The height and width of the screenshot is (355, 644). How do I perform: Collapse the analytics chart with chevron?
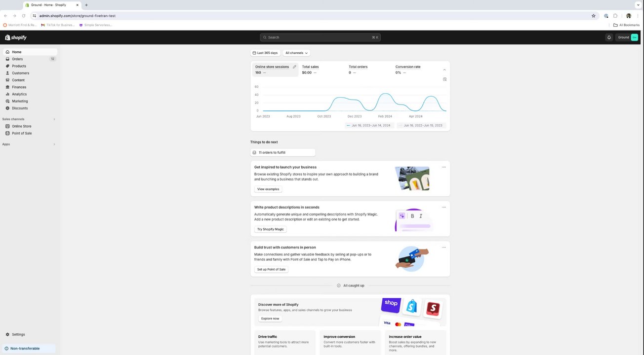tap(444, 70)
